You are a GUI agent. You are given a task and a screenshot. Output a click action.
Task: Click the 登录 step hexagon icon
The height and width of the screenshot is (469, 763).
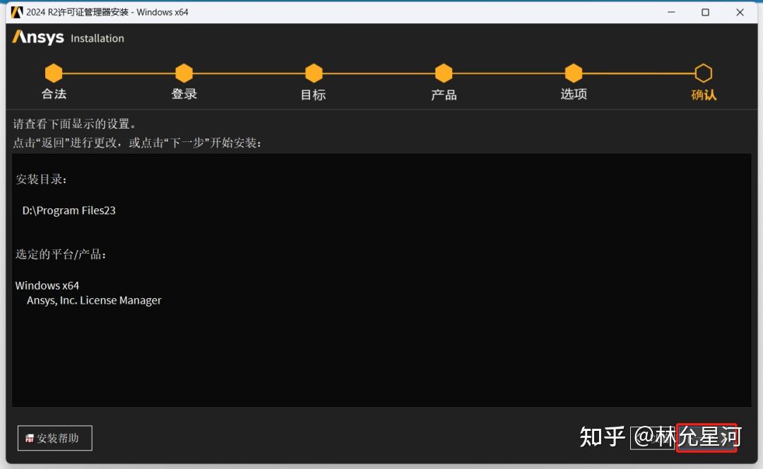pyautogui.click(x=184, y=73)
